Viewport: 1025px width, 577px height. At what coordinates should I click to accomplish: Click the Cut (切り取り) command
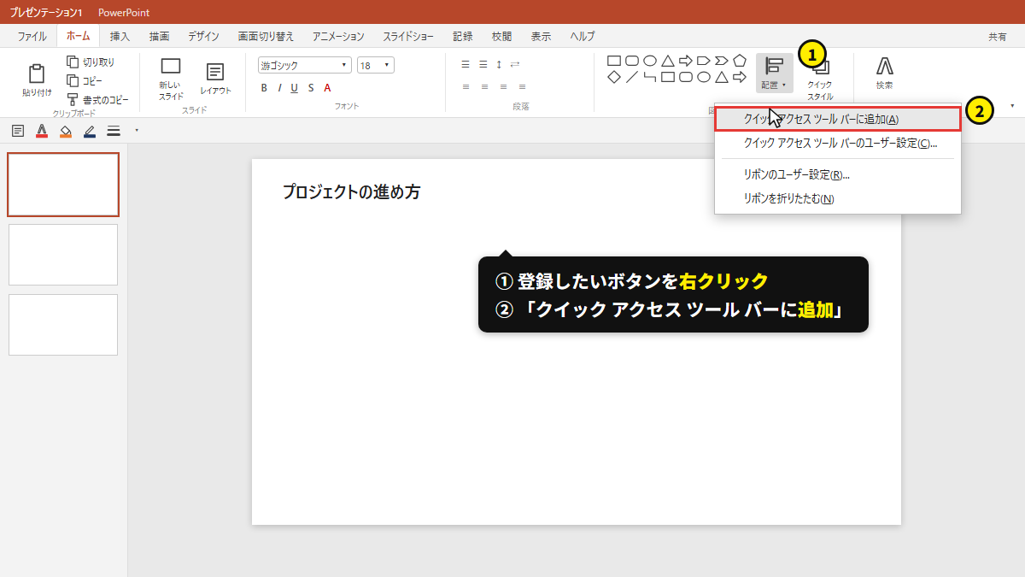90,62
